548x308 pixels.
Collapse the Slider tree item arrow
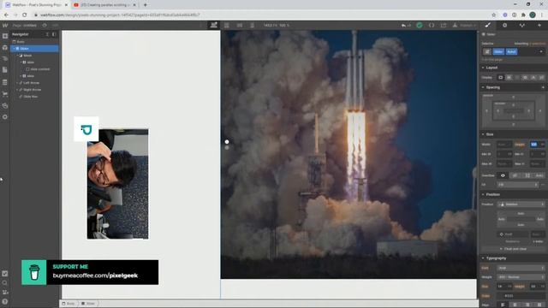click(x=14, y=49)
